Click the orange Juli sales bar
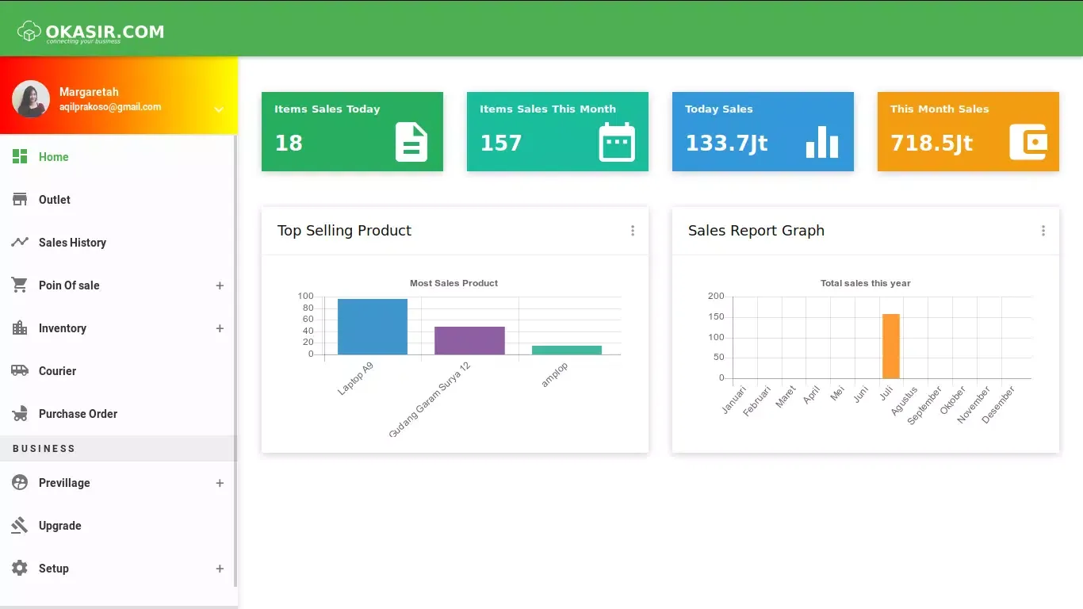The height and width of the screenshot is (609, 1083). [x=890, y=346]
